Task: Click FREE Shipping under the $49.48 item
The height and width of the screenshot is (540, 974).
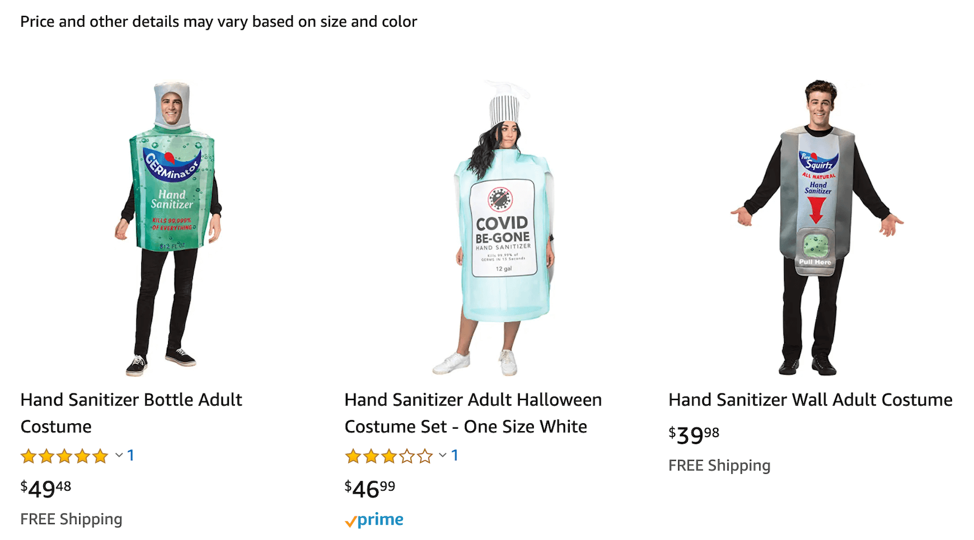Action: (71, 519)
